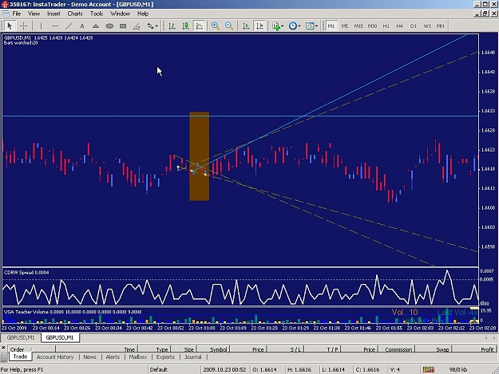Select the triangle shape tool
This screenshot has width=499, height=374.
(x=96, y=26)
